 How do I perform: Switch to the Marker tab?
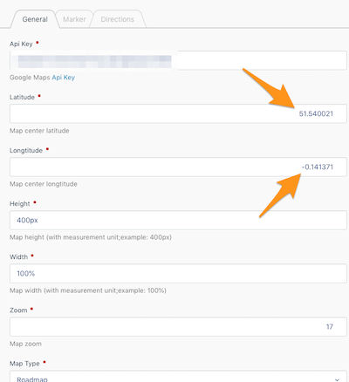(74, 19)
